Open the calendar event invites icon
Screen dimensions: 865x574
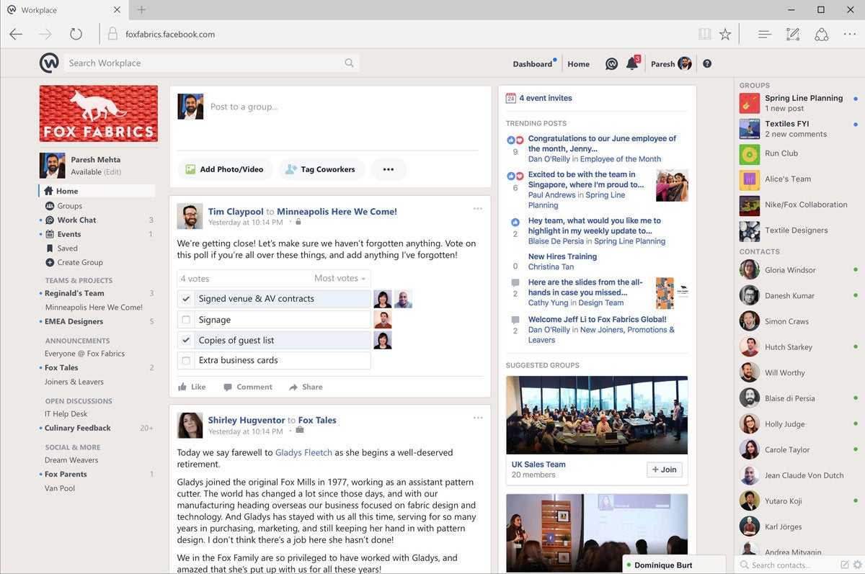(510, 98)
